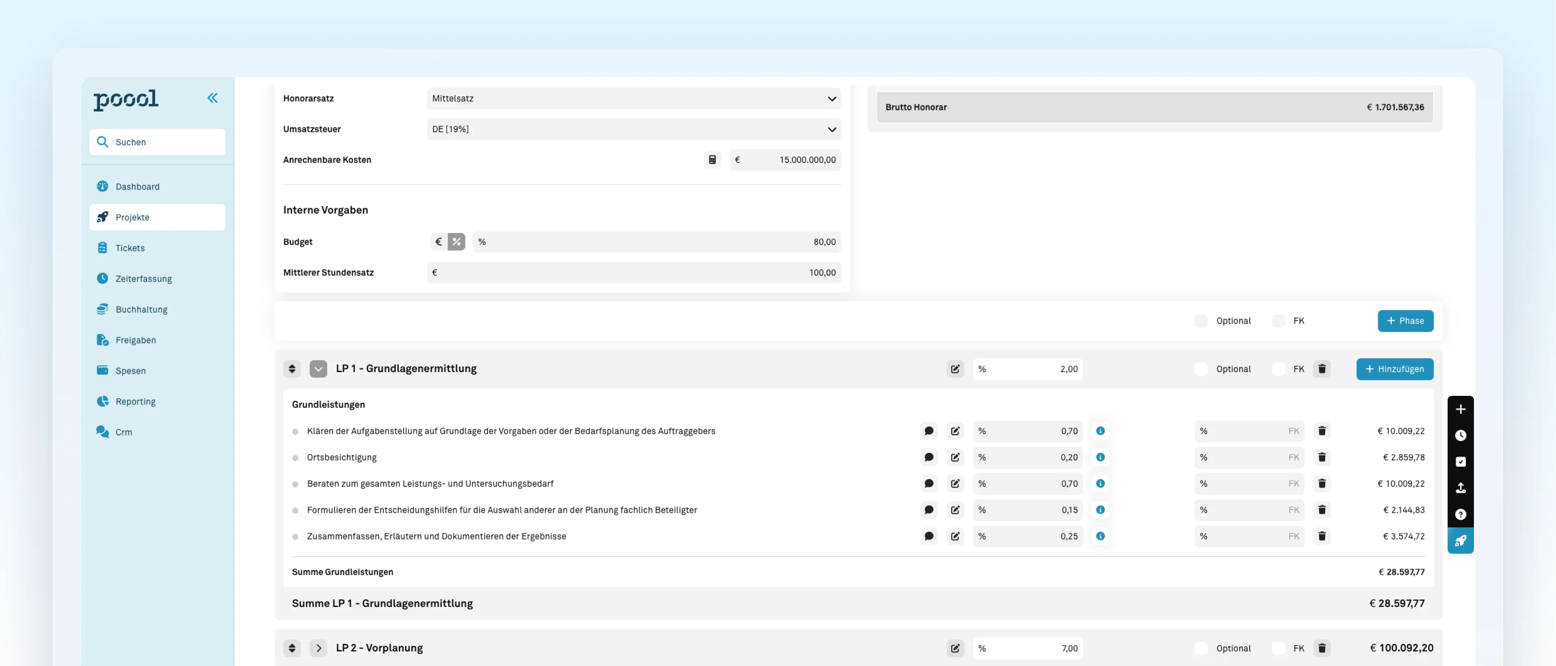Click the clock icon in right floating toolbar
Screen dimensions: 1556x666
1460,435
